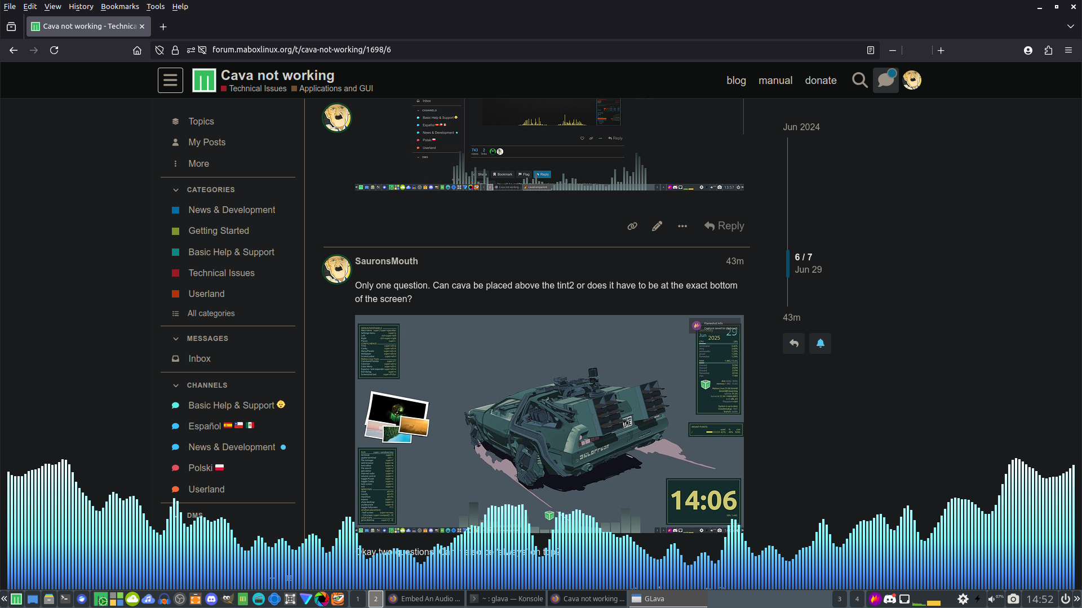Click the topic timeline scroller handle

pyautogui.click(x=787, y=263)
